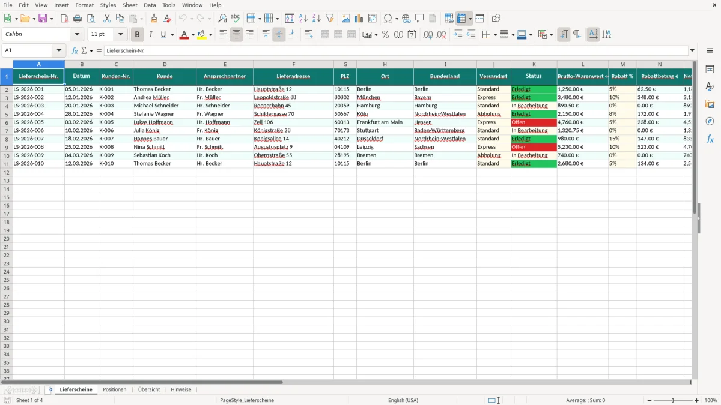Open the Function Wizard
The width and height of the screenshot is (721, 405).
pyautogui.click(x=75, y=51)
